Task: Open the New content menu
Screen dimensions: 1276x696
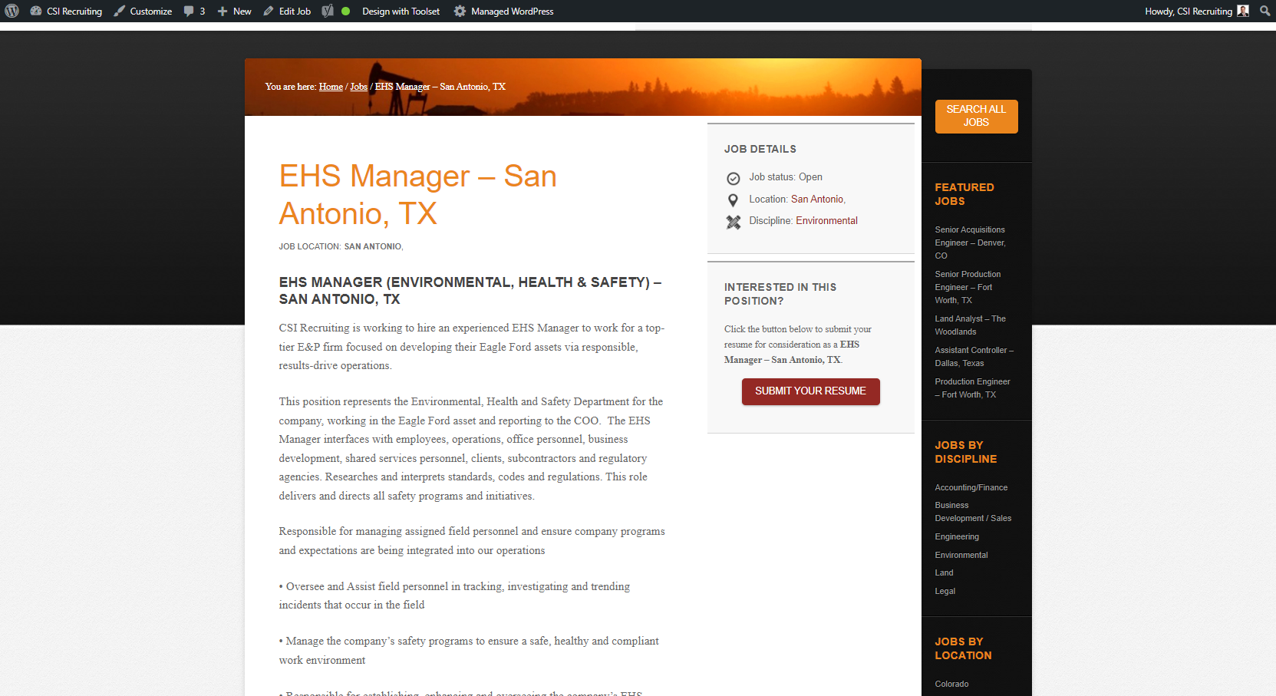Action: coord(234,11)
